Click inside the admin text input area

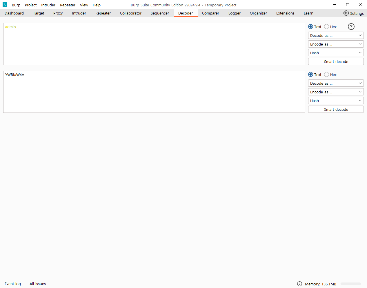[x=154, y=44]
